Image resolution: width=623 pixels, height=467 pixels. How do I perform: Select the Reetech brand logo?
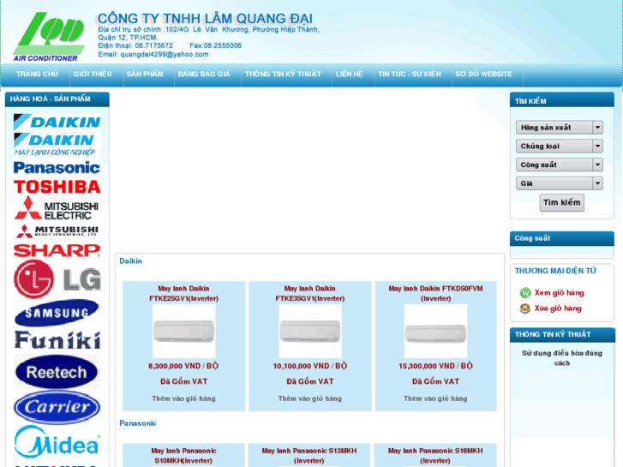57,372
